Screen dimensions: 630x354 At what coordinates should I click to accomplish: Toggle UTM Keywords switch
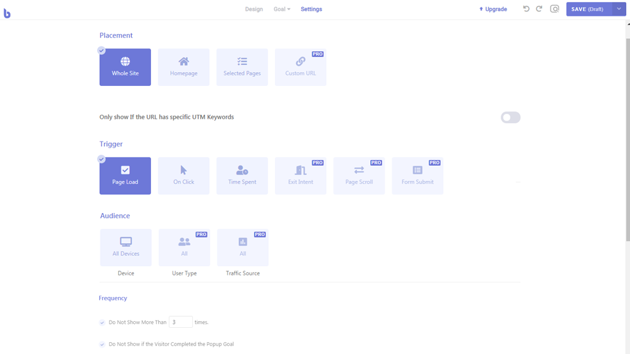(x=511, y=117)
